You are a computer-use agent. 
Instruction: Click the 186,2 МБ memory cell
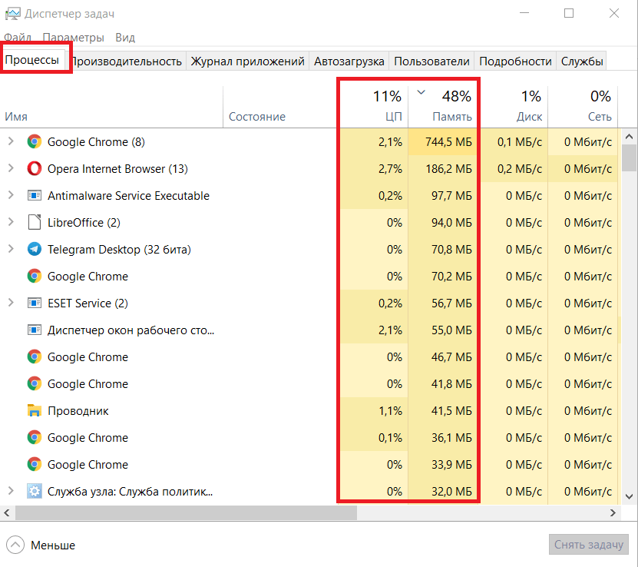[443, 168]
